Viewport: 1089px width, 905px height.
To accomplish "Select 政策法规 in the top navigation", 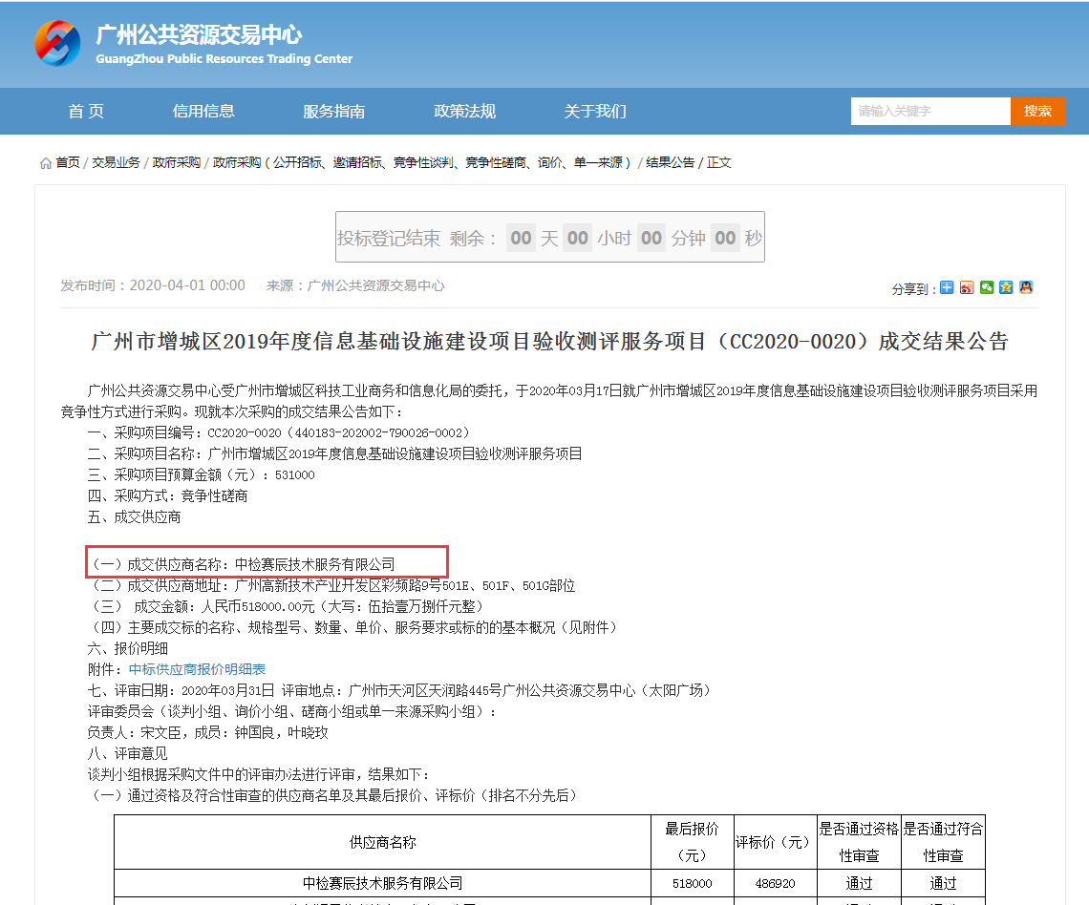I will click(x=464, y=112).
